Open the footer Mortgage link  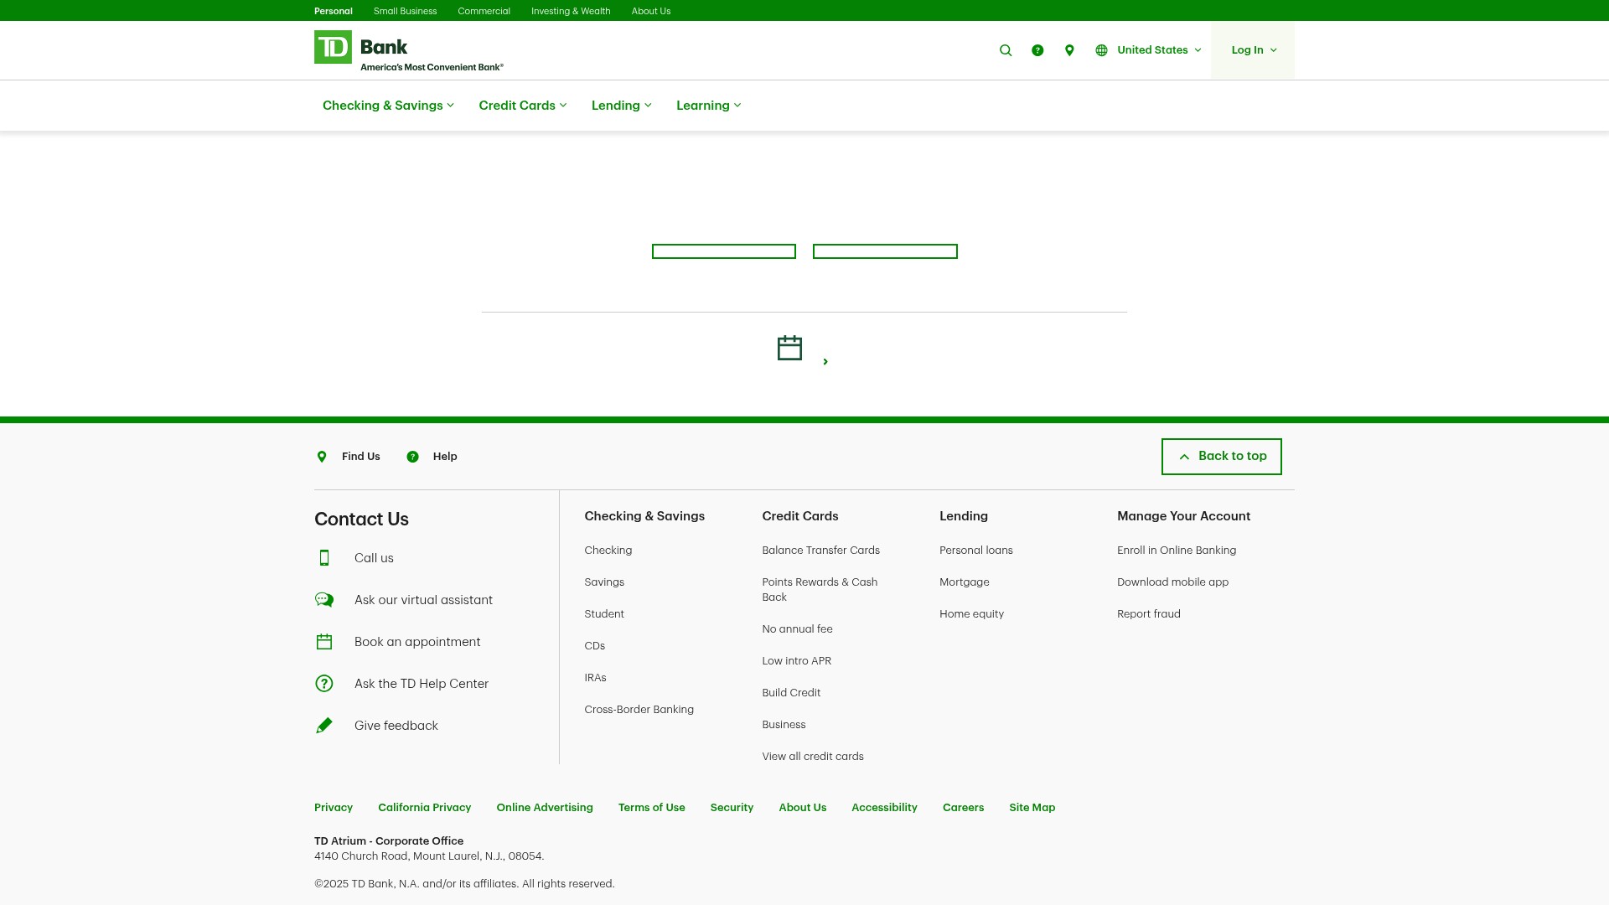click(x=965, y=582)
